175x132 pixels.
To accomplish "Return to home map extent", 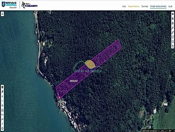I will [2, 110].
